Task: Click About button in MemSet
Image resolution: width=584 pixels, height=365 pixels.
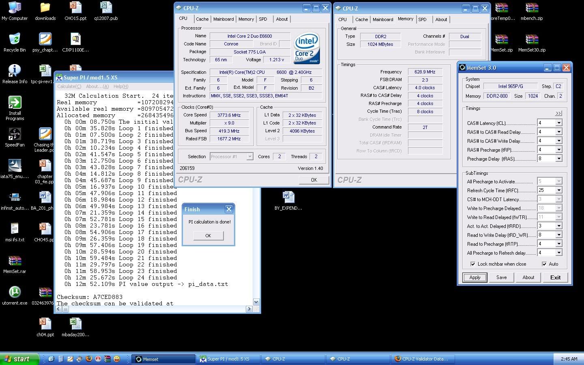Action: click(528, 277)
